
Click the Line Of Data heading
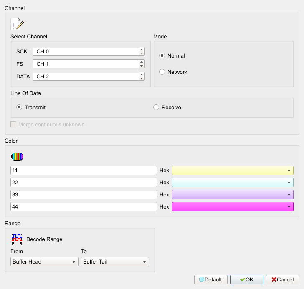tap(25, 93)
